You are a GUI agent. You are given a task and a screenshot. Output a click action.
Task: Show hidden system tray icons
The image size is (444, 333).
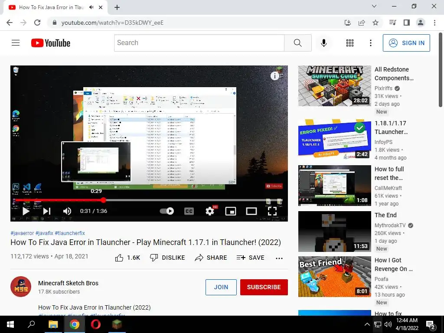(x=367, y=324)
